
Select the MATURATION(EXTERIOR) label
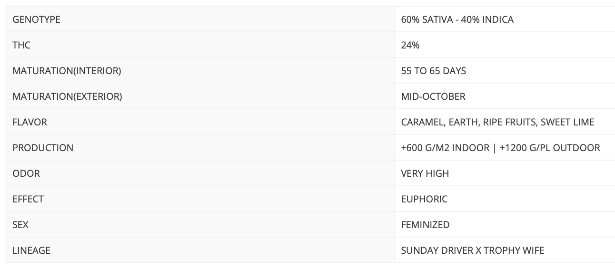[67, 96]
